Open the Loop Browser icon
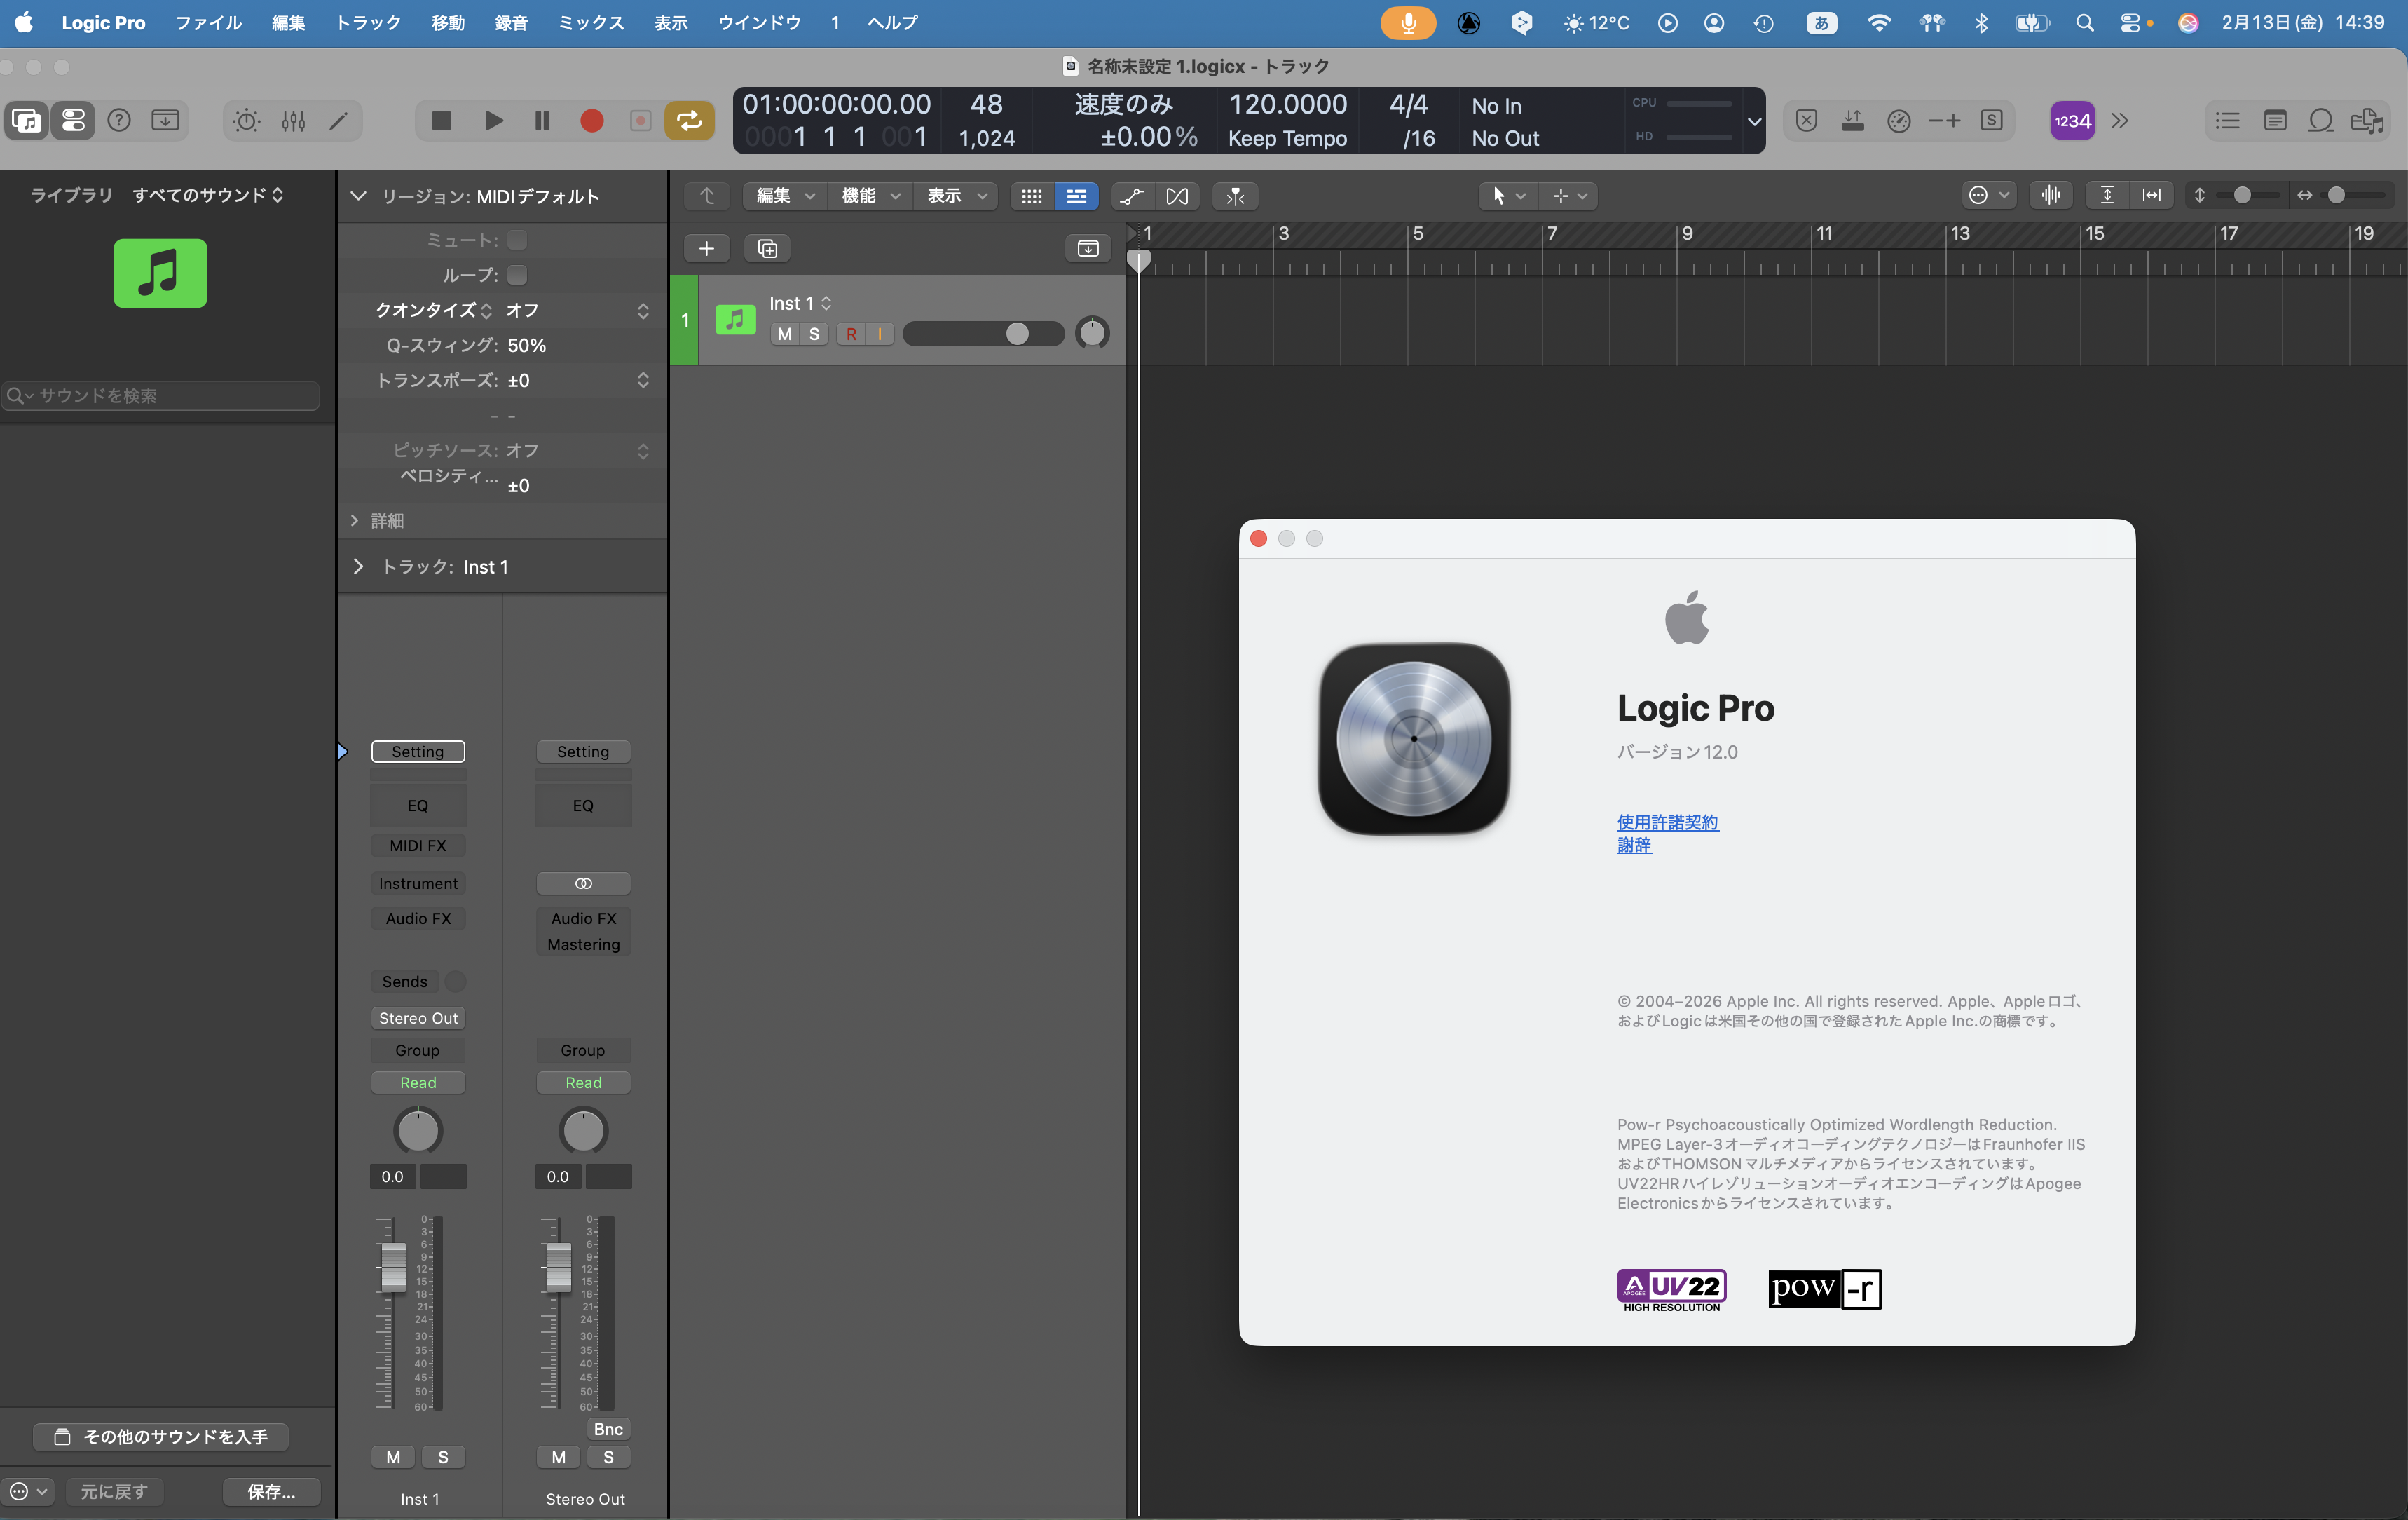This screenshot has height=1520, width=2408. (2320, 121)
